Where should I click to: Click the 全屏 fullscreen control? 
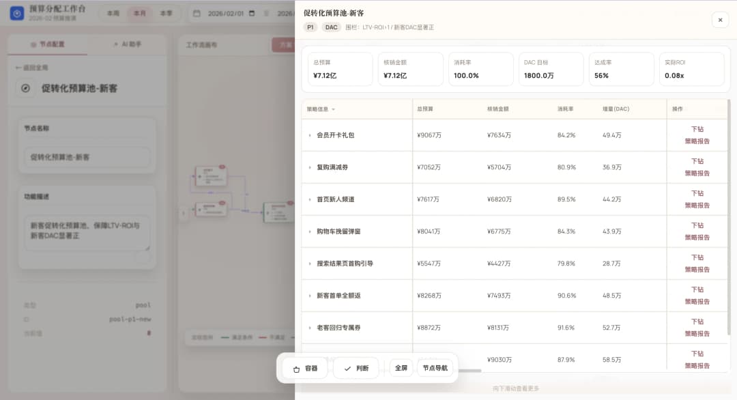click(401, 368)
